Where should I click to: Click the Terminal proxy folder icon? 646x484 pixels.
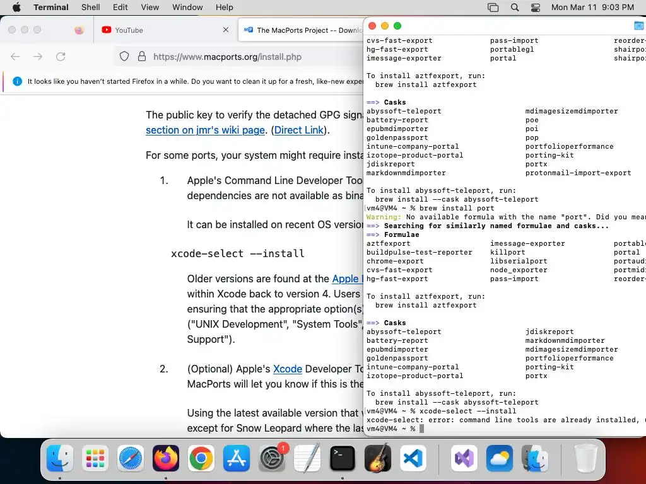[639, 26]
